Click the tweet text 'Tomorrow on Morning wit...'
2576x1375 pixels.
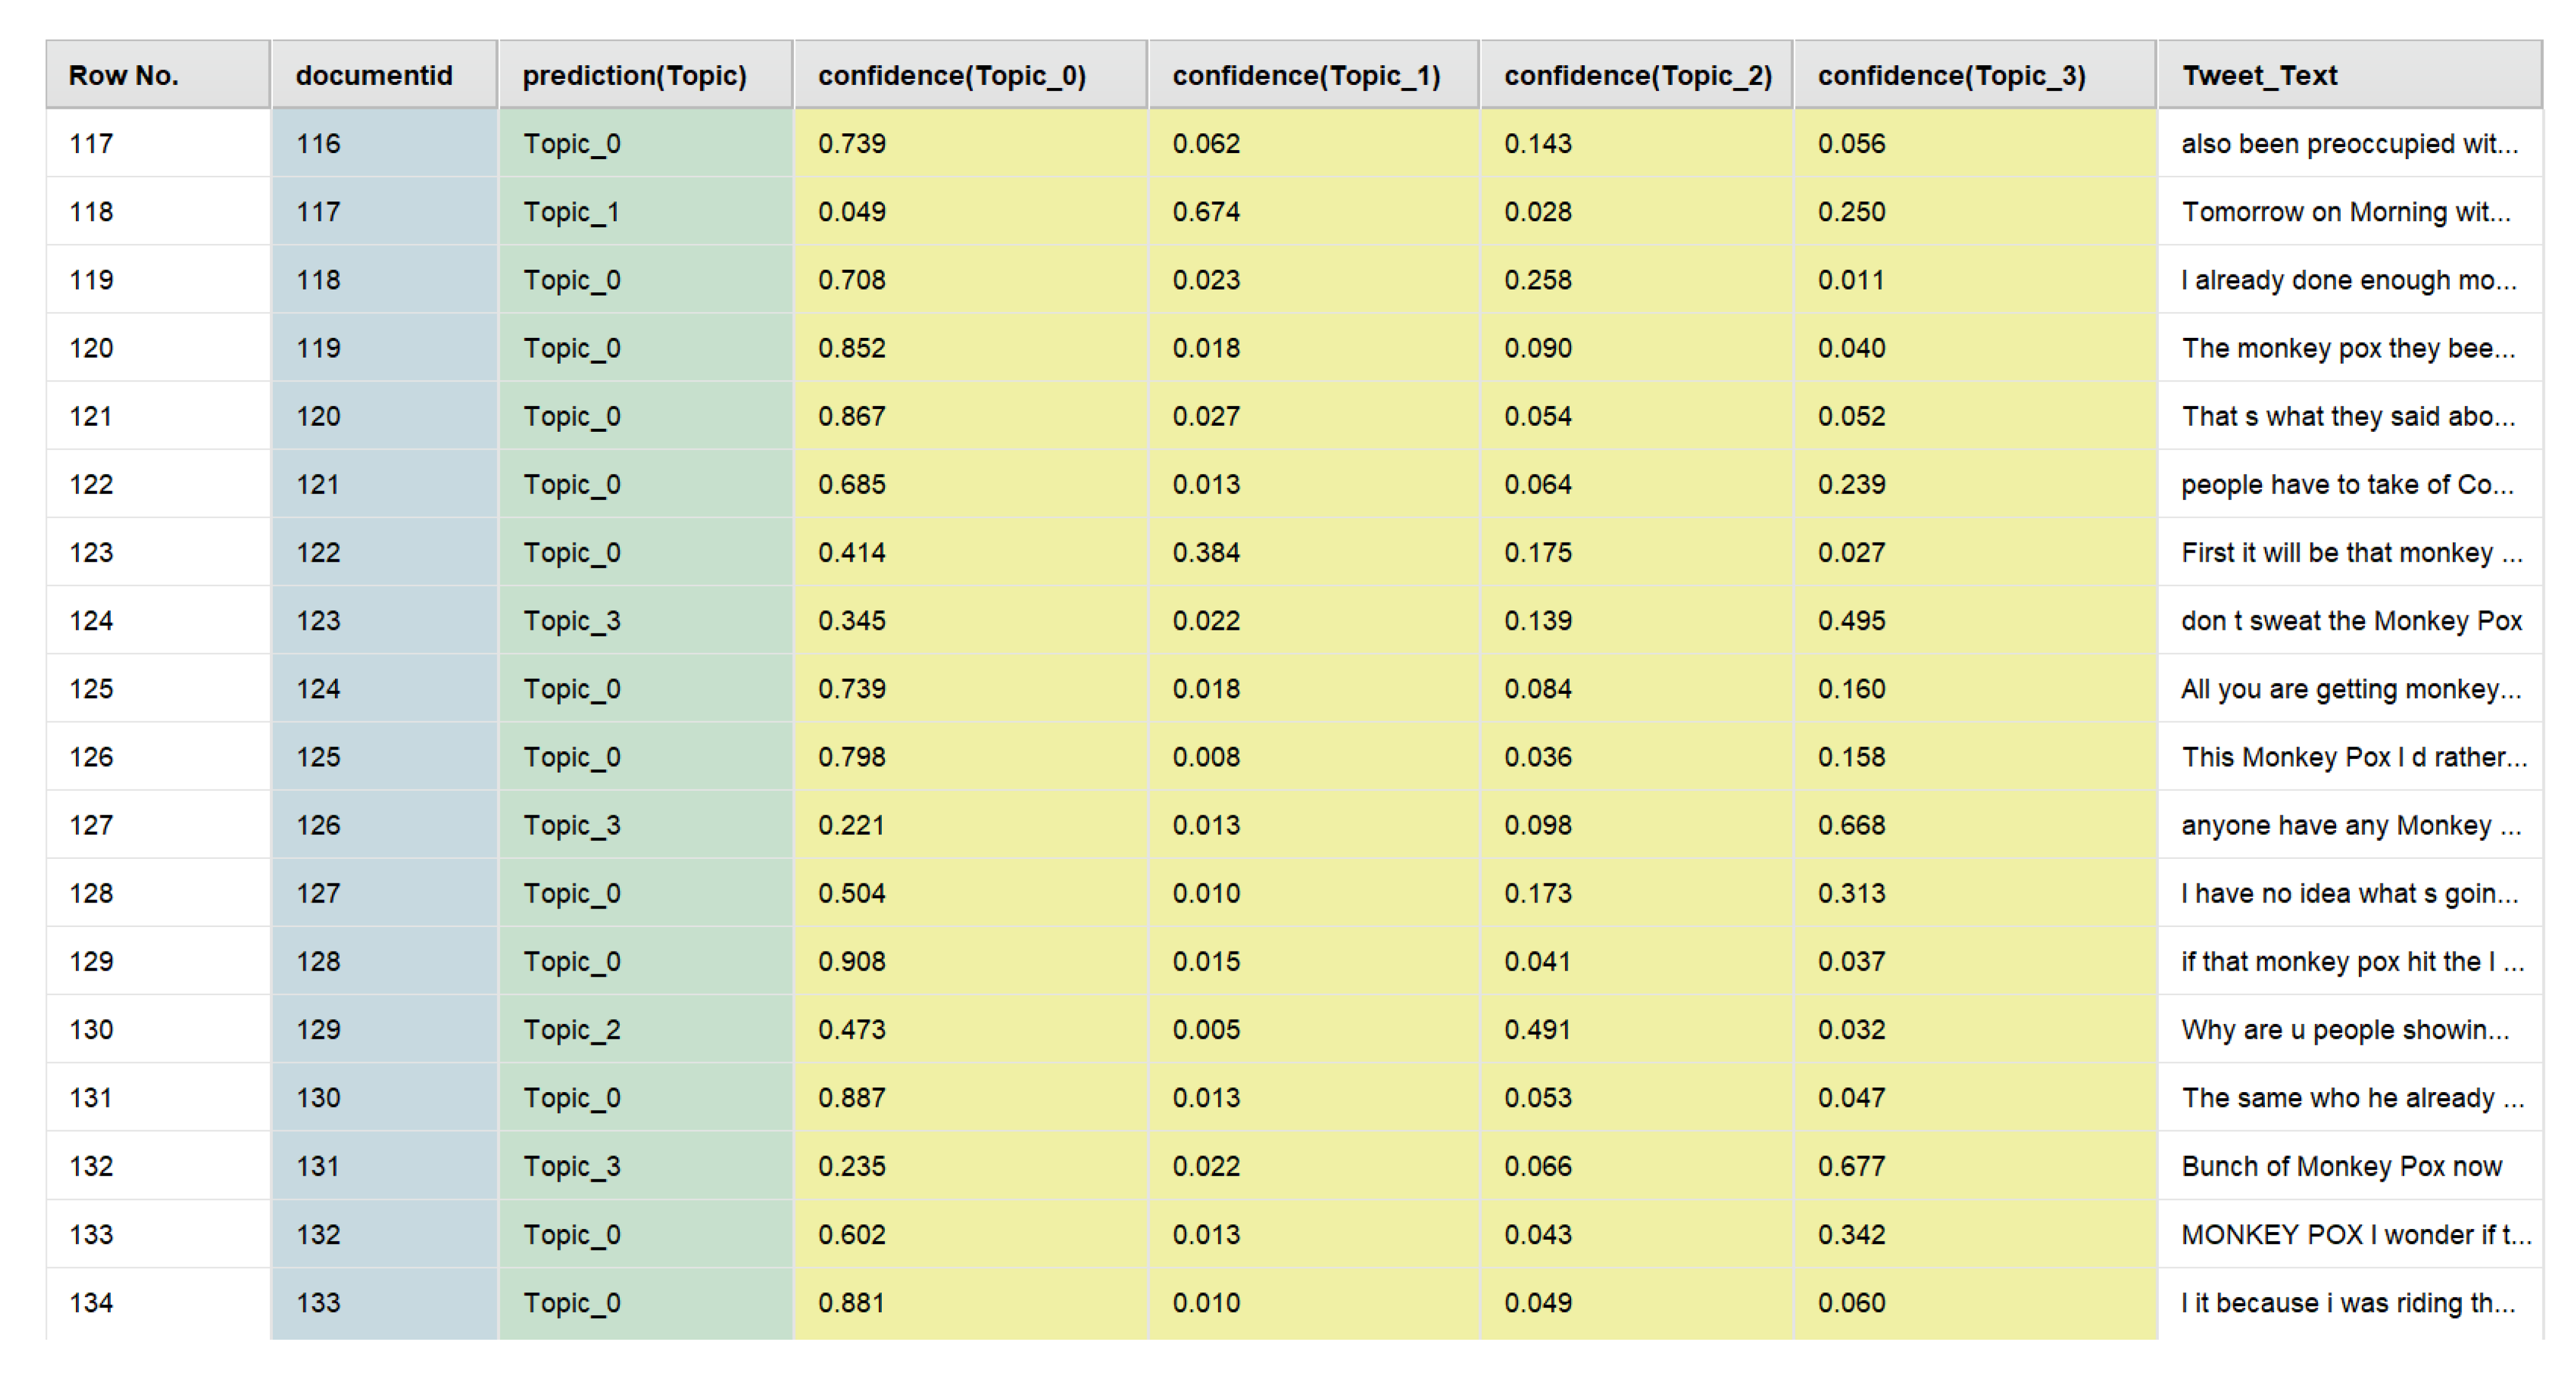[2345, 212]
